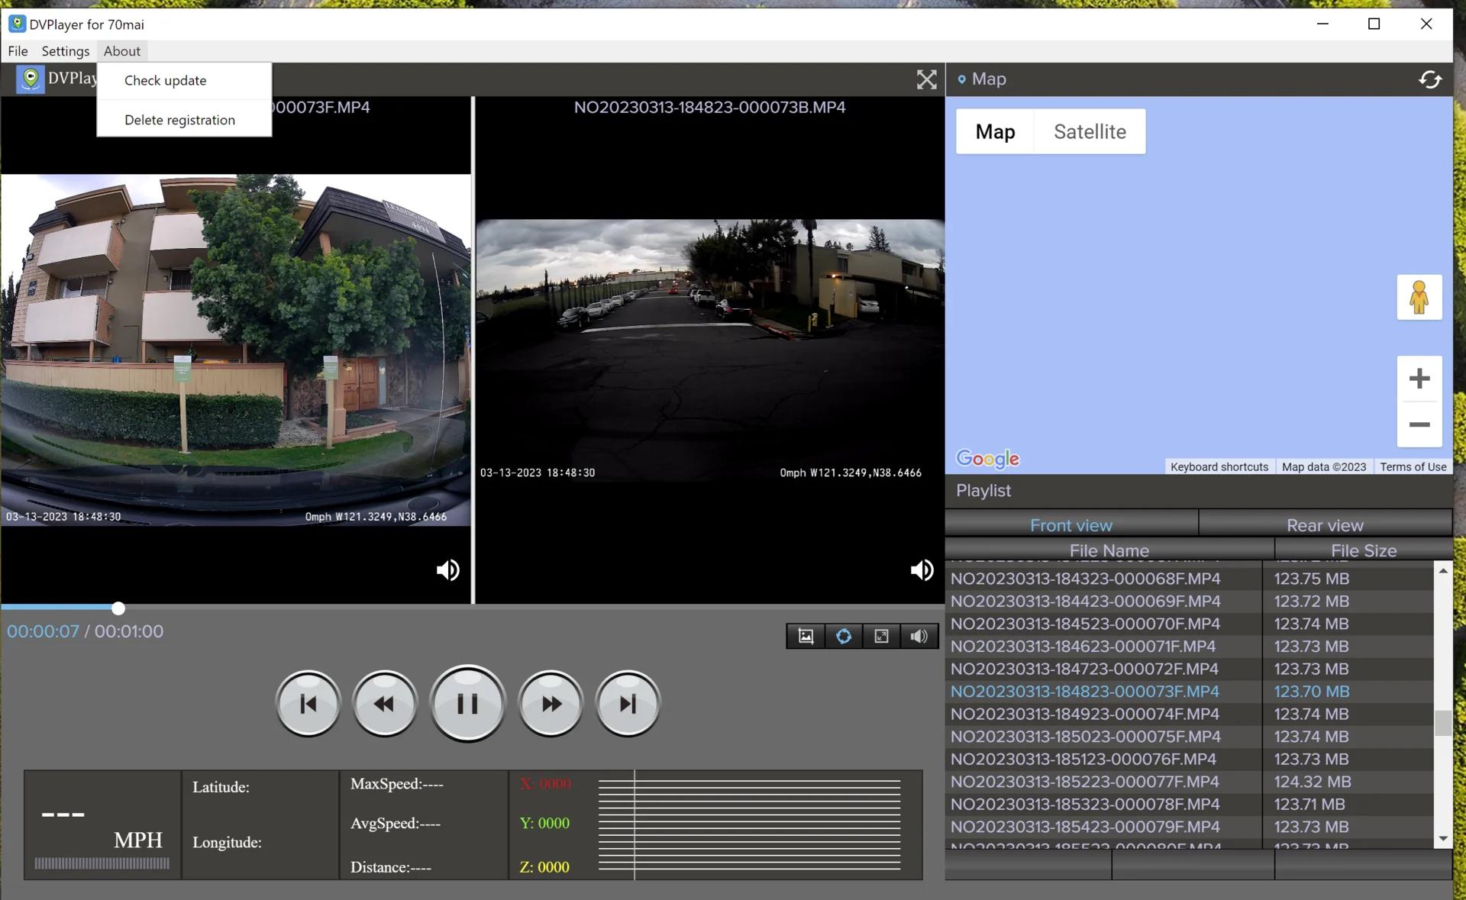This screenshot has width=1466, height=900.
Task: Pause the video playback
Action: pyautogui.click(x=467, y=703)
